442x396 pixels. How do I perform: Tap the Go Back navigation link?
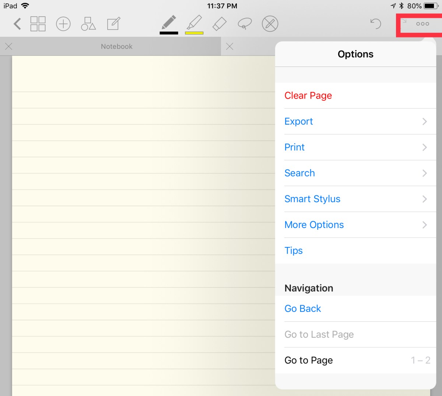point(303,308)
